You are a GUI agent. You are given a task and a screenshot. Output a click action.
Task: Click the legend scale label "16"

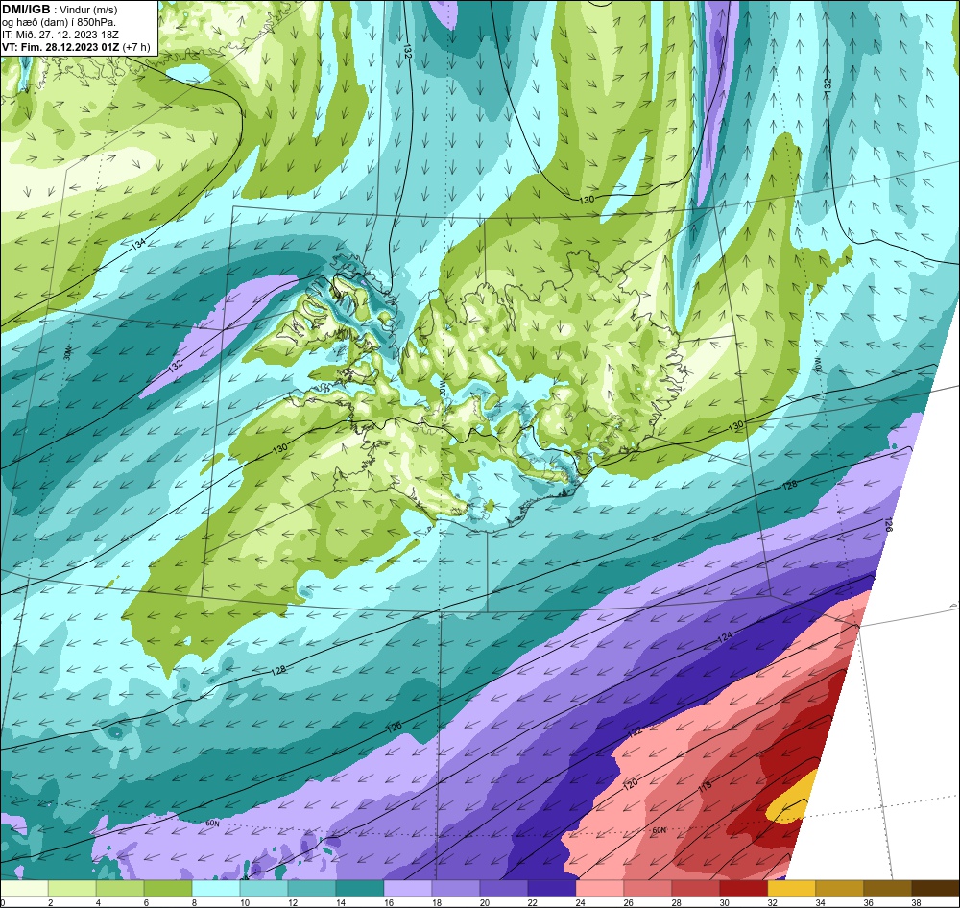(x=388, y=902)
